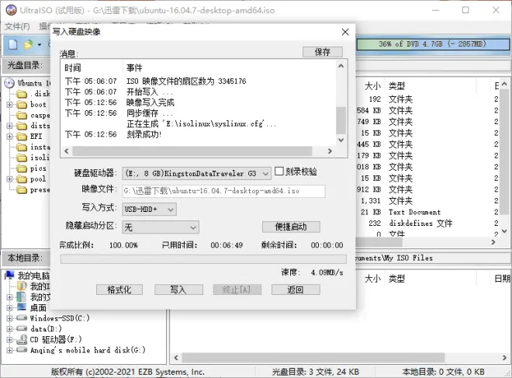Click the 事件 column header in log
Image resolution: width=512 pixels, height=378 pixels.
[134, 68]
